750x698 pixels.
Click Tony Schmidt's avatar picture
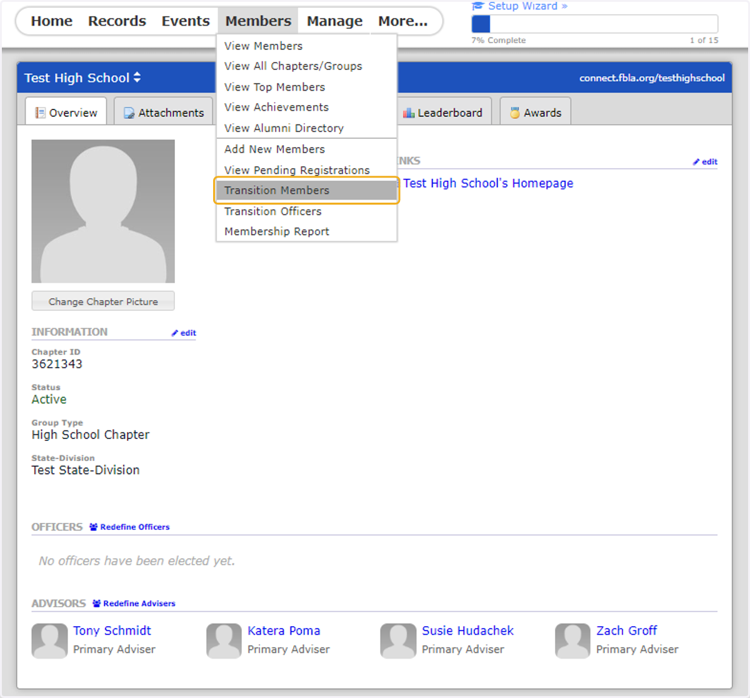click(x=49, y=640)
